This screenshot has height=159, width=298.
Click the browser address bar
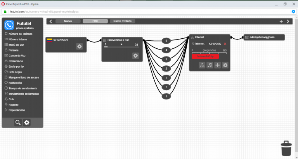point(148,12)
